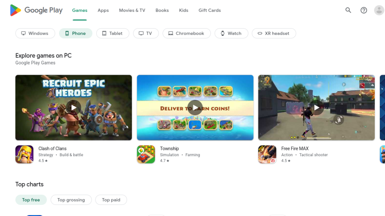This screenshot has width=385, height=216.
Task: Open the Free Fire MAX title link
Action: tap(295, 149)
